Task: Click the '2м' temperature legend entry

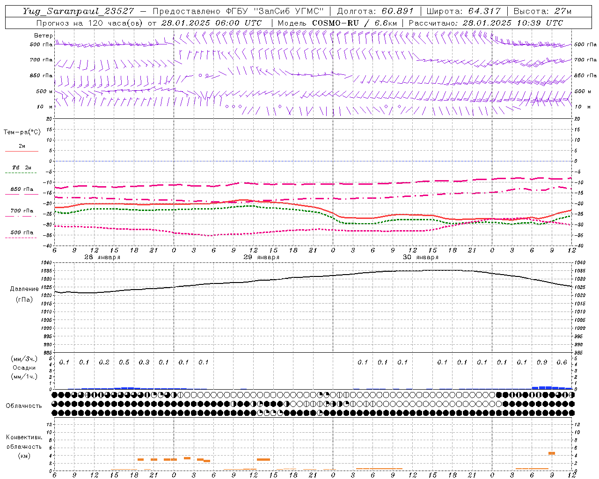Action: click(22, 146)
